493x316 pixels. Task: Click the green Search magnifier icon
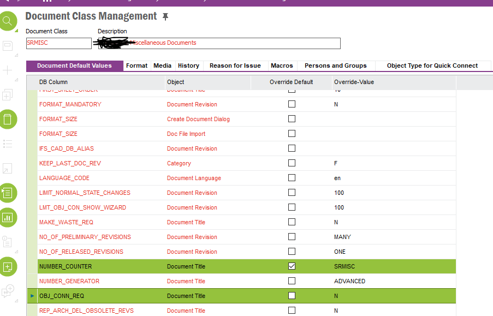click(x=7, y=21)
